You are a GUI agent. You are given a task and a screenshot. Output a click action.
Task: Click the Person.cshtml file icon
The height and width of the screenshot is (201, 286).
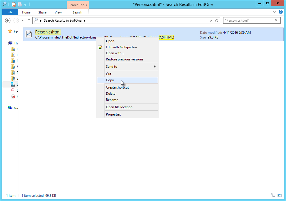pos(29,34)
